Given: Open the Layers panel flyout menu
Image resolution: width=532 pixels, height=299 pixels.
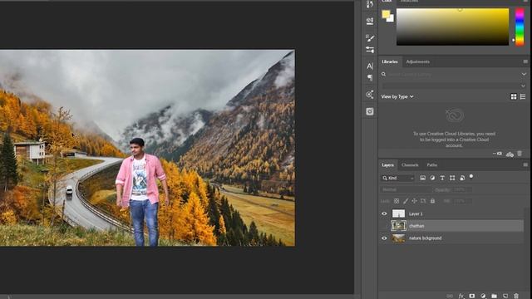Looking at the screenshot, I should click(525, 165).
